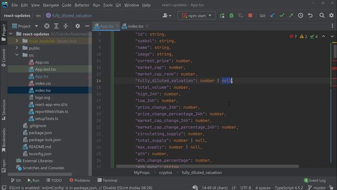Click the rerun npm start icon

(x=222, y=15)
